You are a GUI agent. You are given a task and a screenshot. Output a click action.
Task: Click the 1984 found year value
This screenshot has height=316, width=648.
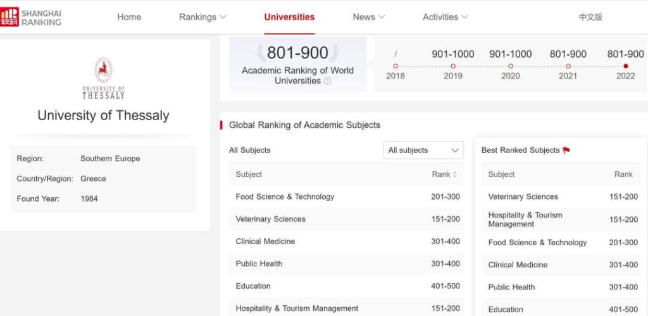(x=89, y=199)
